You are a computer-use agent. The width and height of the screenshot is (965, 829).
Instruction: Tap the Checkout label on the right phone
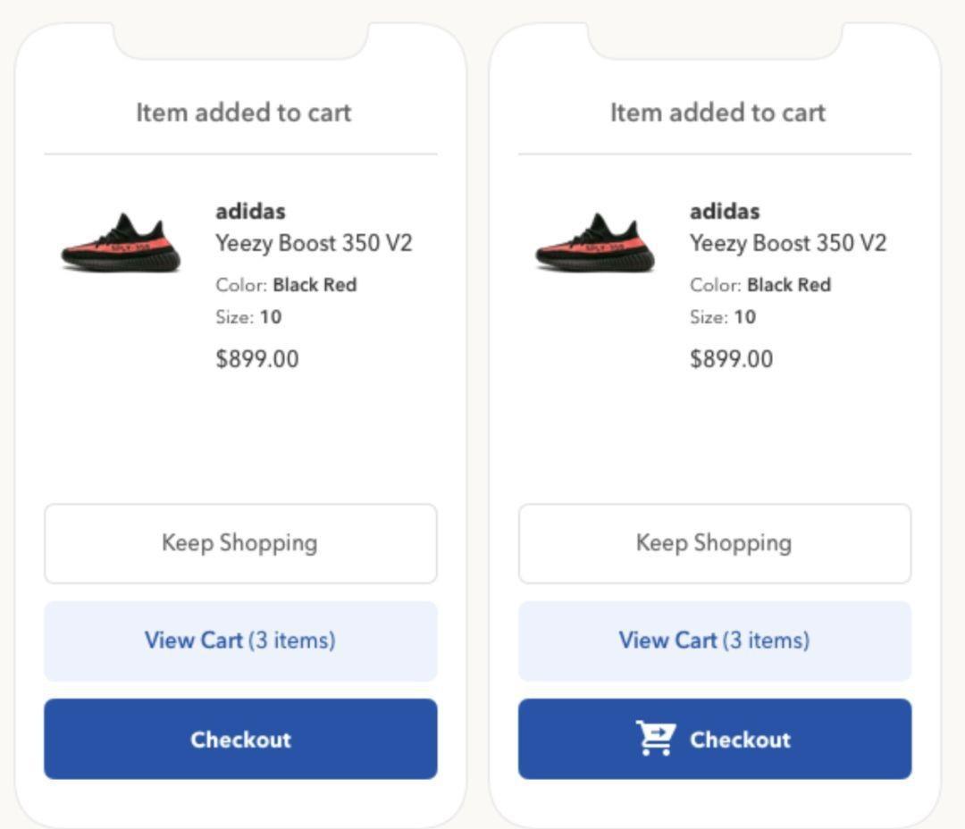[741, 739]
